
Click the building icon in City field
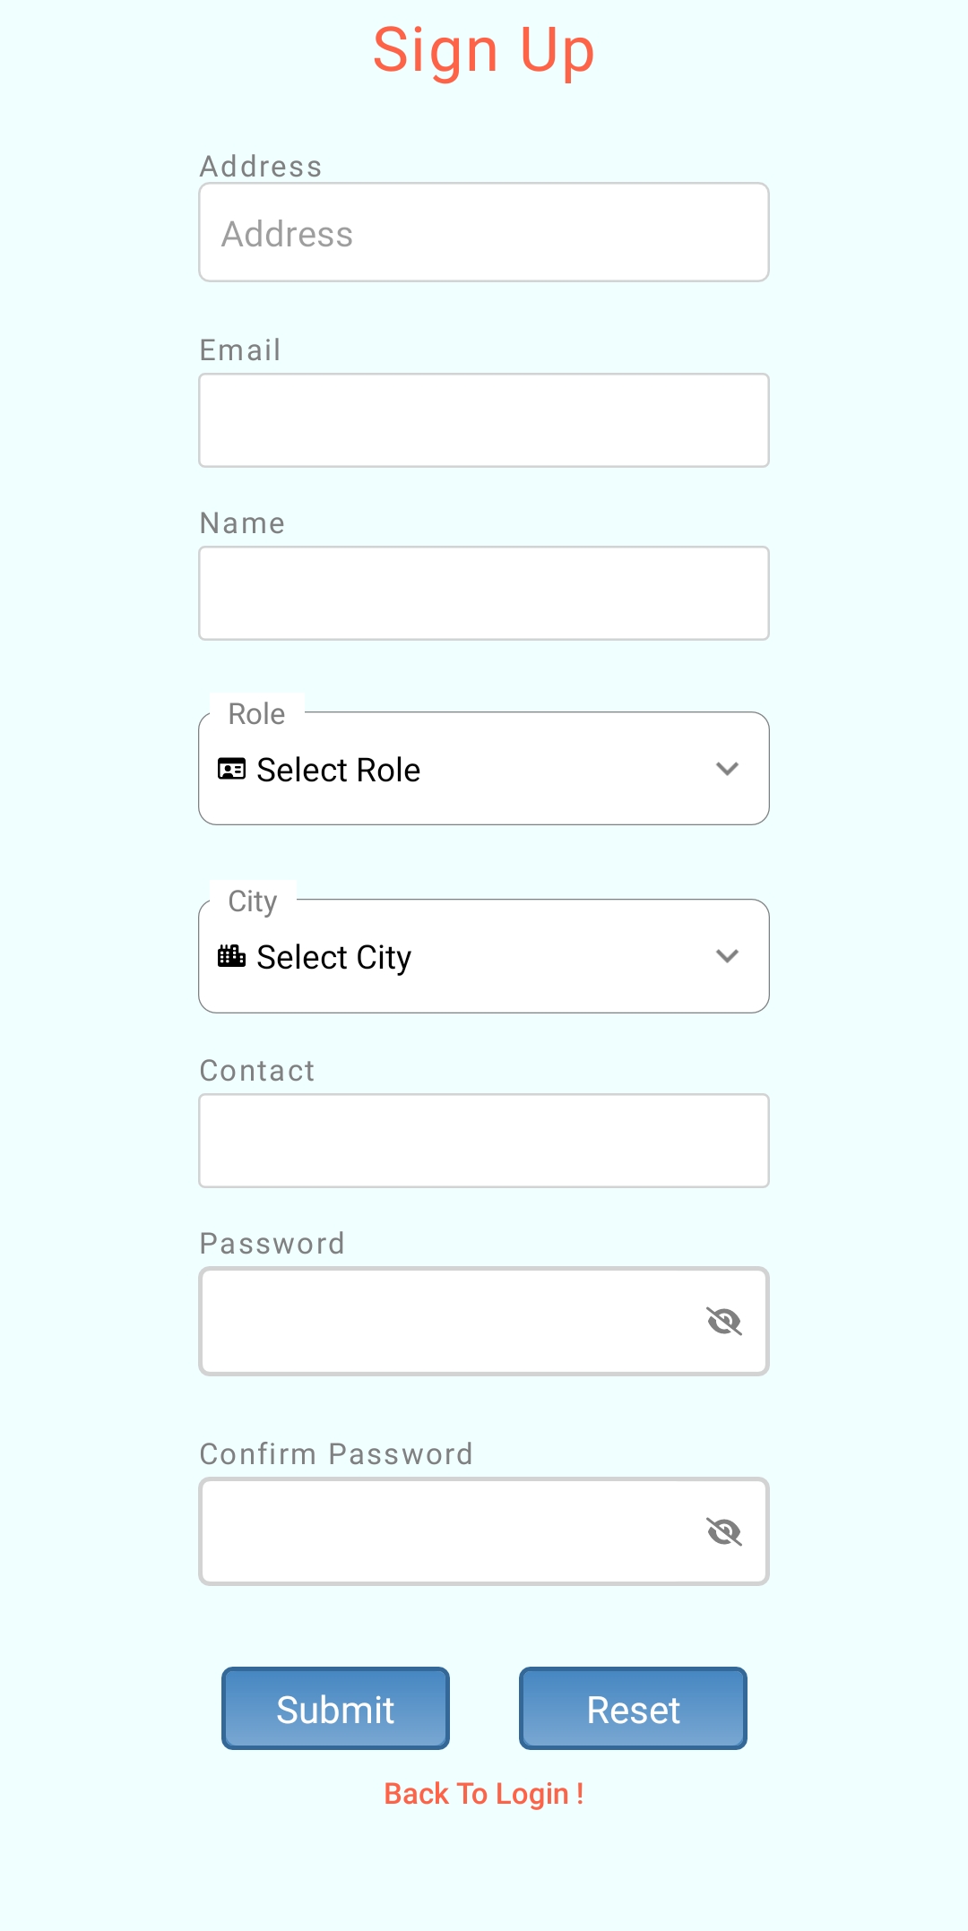tap(232, 955)
